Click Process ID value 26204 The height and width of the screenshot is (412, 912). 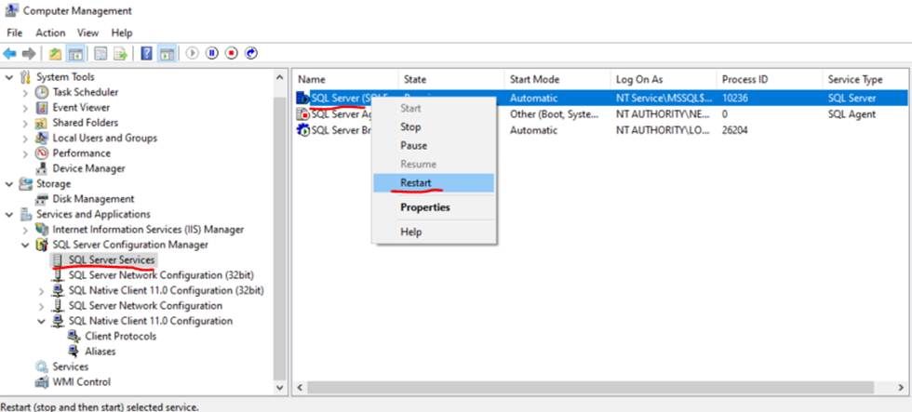point(734,131)
